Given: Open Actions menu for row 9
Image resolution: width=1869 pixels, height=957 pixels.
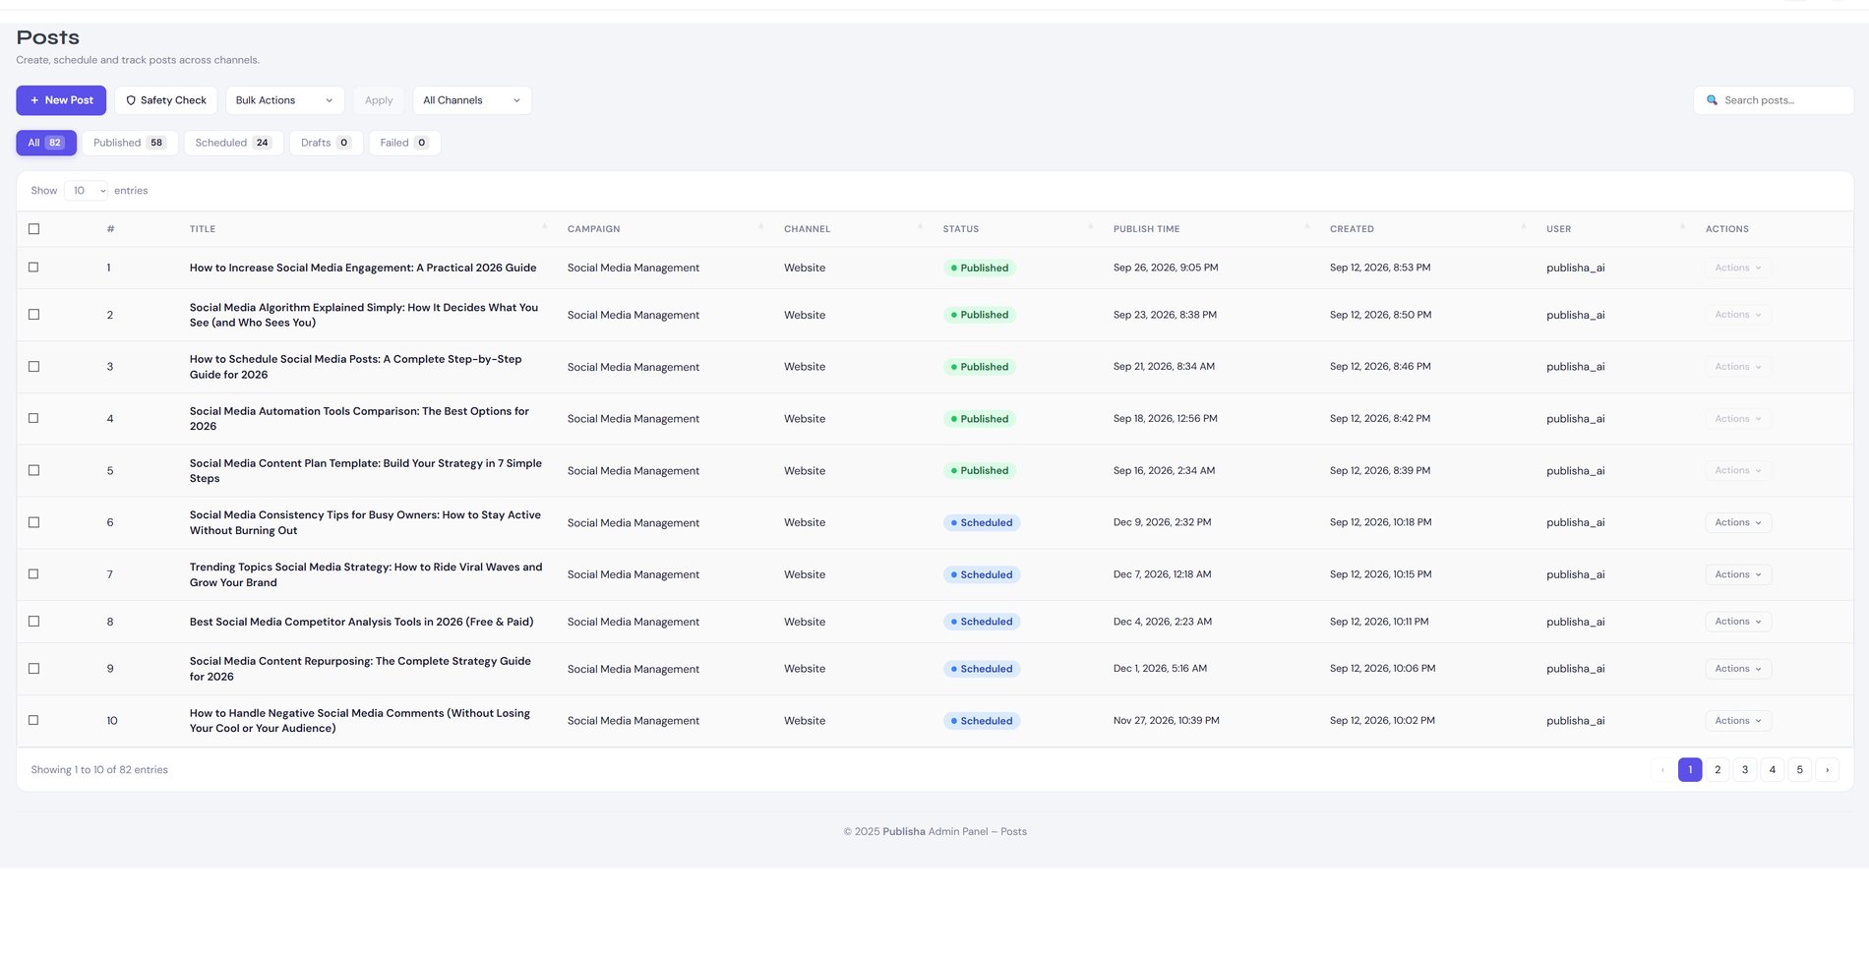Looking at the screenshot, I should click(x=1738, y=669).
